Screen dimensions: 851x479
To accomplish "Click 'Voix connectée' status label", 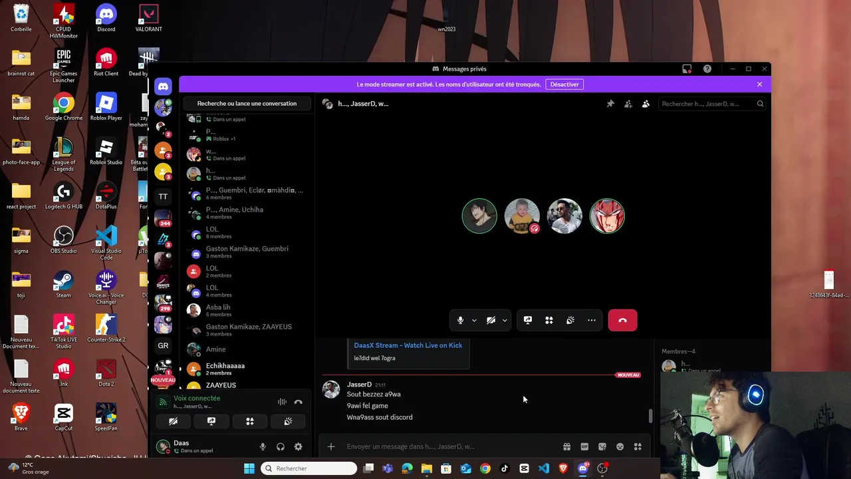I will click(197, 398).
